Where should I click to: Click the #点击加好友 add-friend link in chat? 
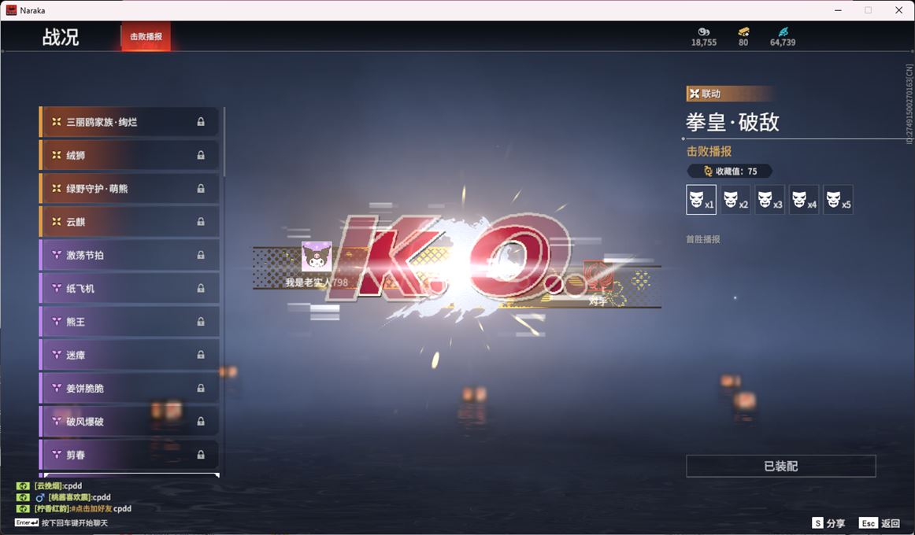point(92,509)
